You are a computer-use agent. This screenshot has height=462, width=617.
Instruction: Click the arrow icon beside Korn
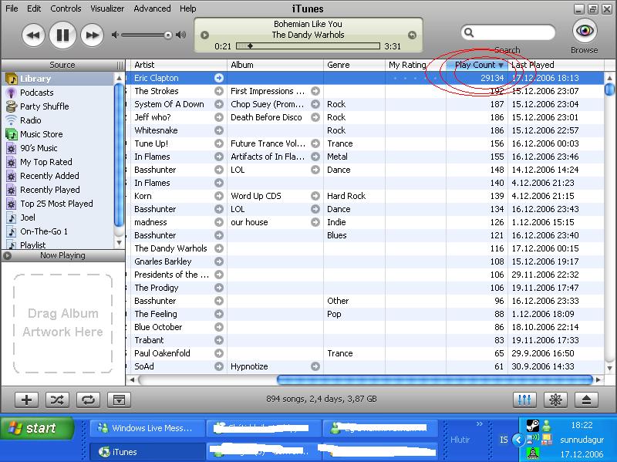coord(219,196)
